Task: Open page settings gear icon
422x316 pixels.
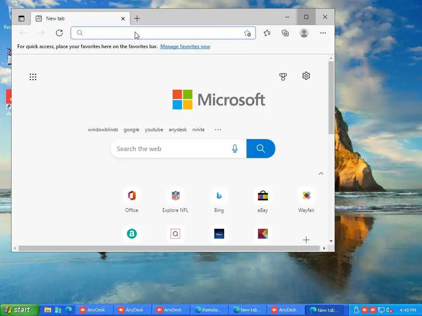Action: 306,76
